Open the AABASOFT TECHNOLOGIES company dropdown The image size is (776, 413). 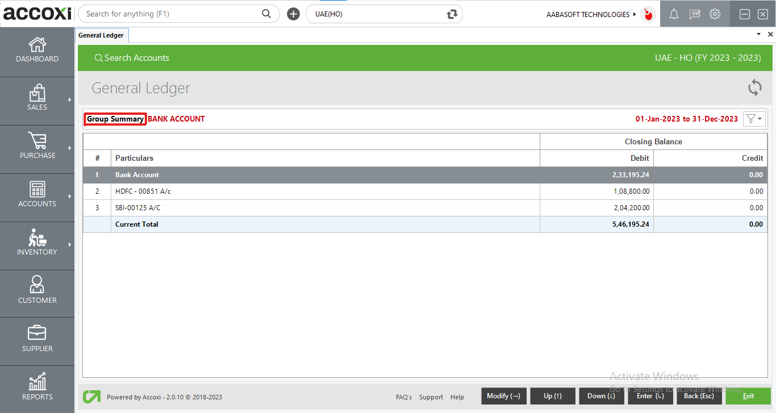(591, 14)
